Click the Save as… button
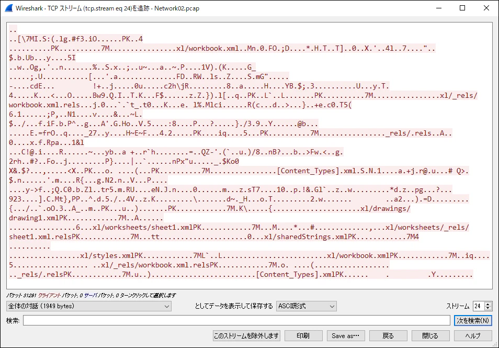The width and height of the screenshot is (499, 348). click(345, 335)
